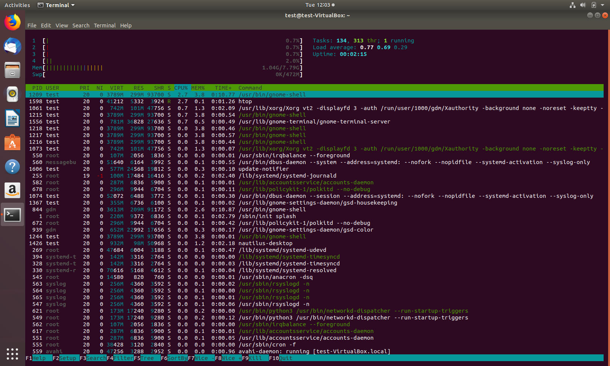Open the Edit menu
The height and width of the screenshot is (366, 610).
pyautogui.click(x=46, y=26)
